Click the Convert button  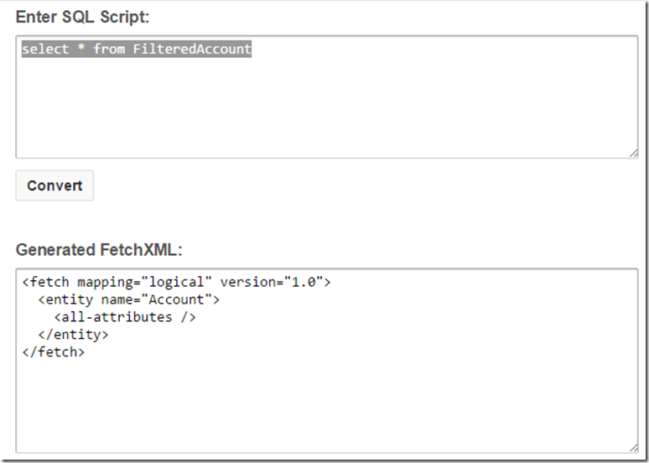[x=55, y=185]
